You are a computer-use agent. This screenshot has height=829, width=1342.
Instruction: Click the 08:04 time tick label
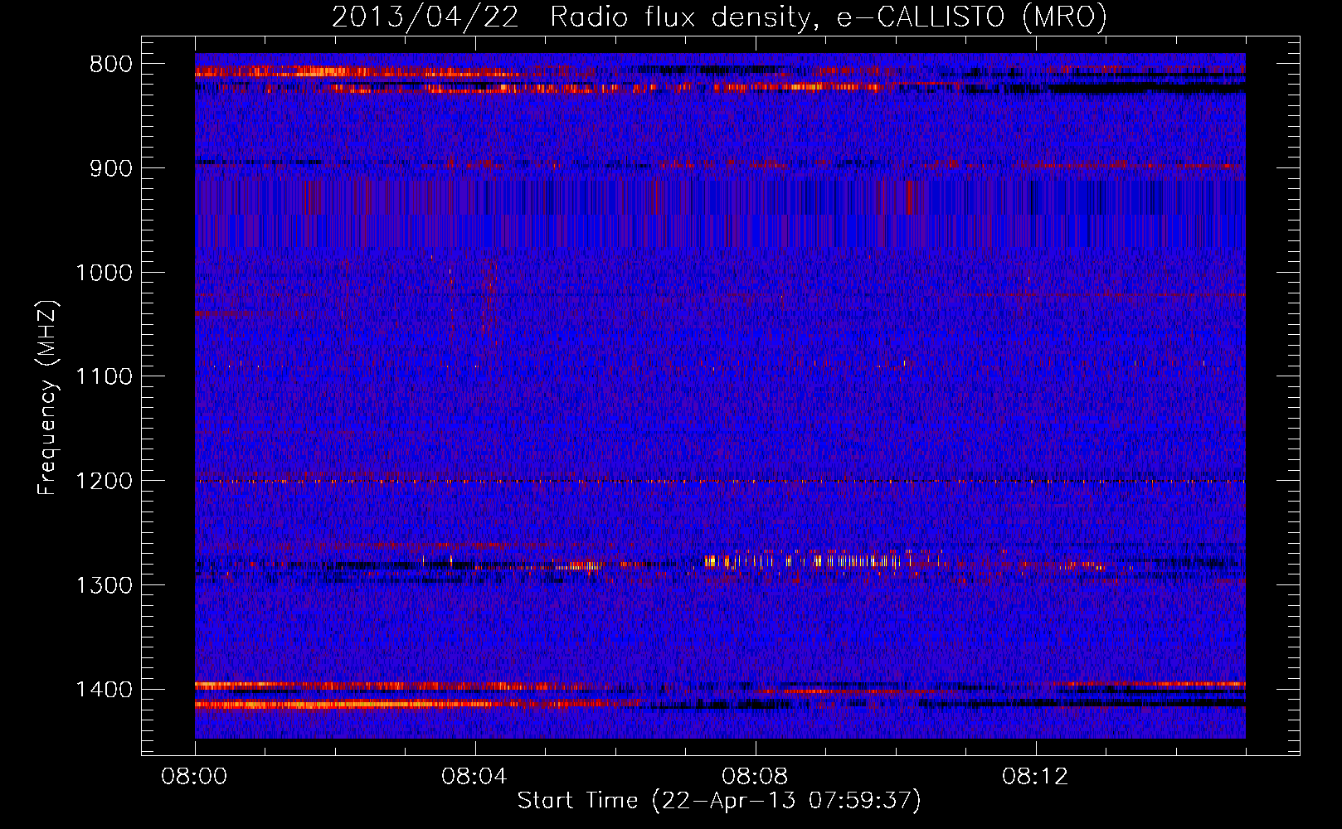[474, 777]
